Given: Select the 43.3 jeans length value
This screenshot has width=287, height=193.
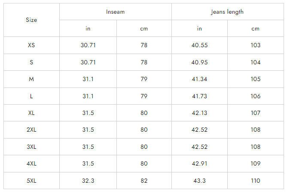Looking at the screenshot, I should coord(199,181).
